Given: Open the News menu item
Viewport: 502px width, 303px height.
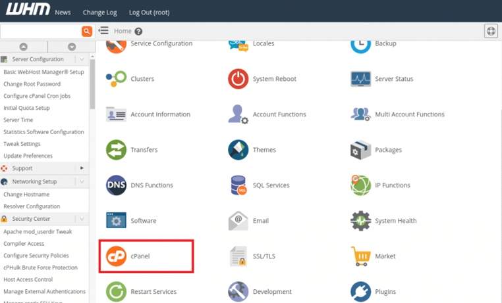Looking at the screenshot, I should click(x=63, y=12).
